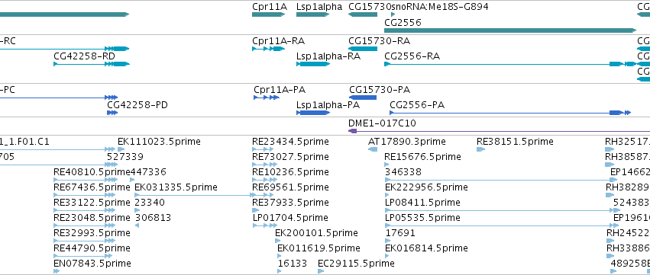This screenshot has height=275, width=650.
Task: Click the CG42258-RD transcript label
Action: coord(85,56)
